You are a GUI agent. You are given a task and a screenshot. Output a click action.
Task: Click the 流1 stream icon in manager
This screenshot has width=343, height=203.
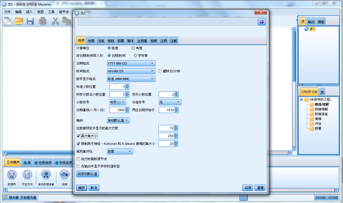coord(306,29)
